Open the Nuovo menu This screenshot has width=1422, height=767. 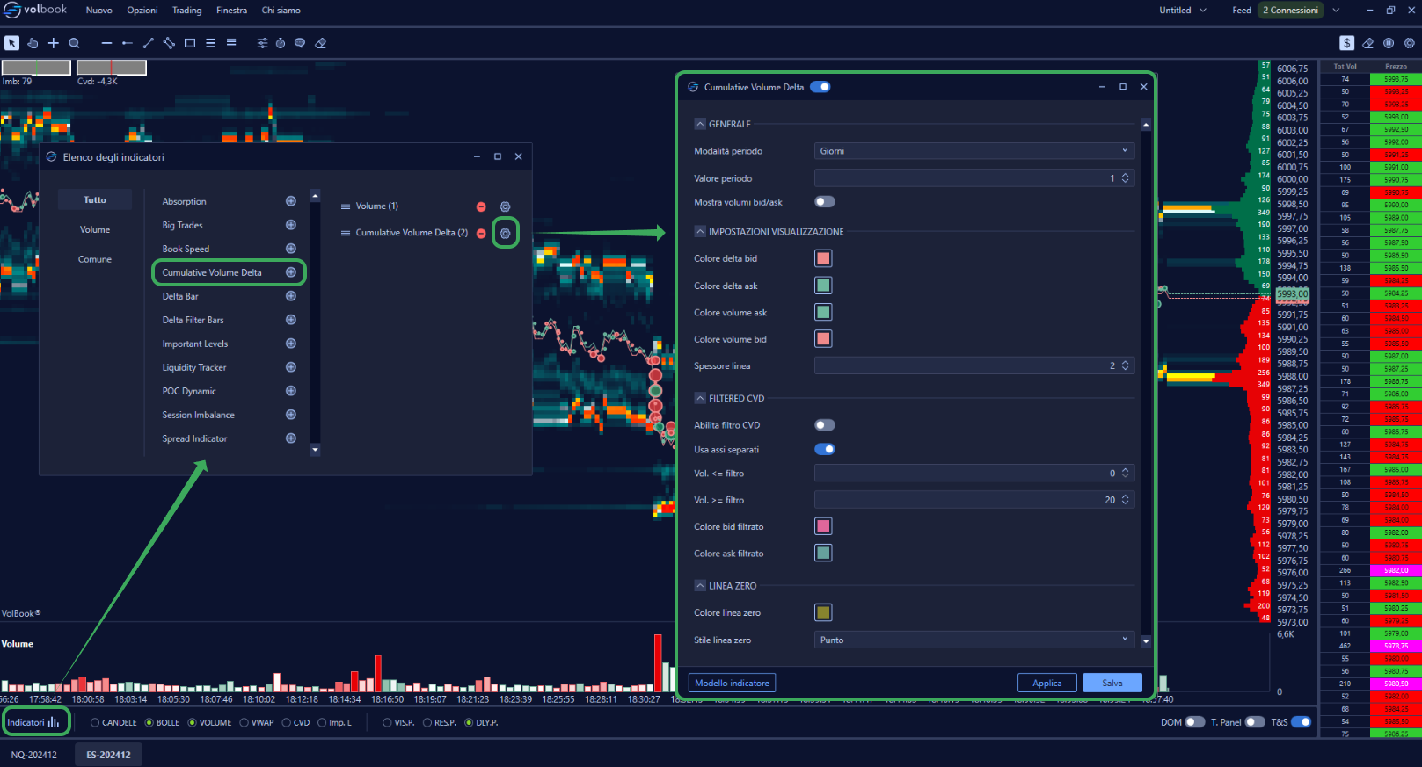coord(99,11)
